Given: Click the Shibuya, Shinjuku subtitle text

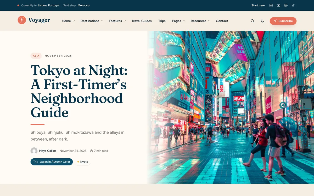Looking at the screenshot, I should pos(77,136).
